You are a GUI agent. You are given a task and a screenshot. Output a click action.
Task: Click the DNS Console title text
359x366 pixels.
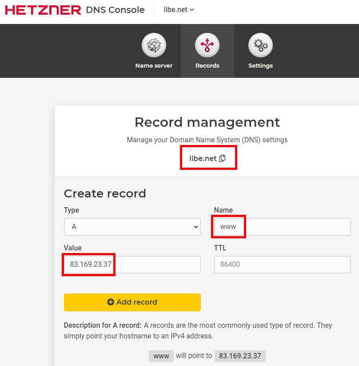pos(115,10)
